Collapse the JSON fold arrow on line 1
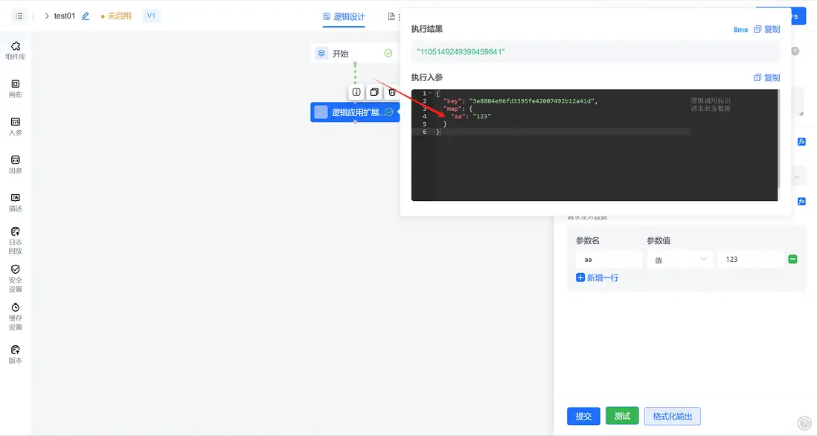The width and height of the screenshot is (817, 436). coord(430,93)
